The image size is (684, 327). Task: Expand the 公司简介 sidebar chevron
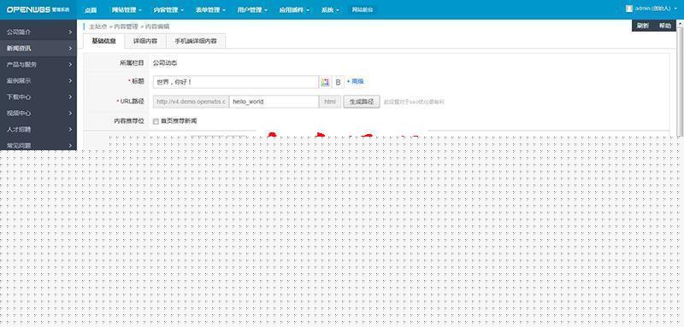[70, 32]
